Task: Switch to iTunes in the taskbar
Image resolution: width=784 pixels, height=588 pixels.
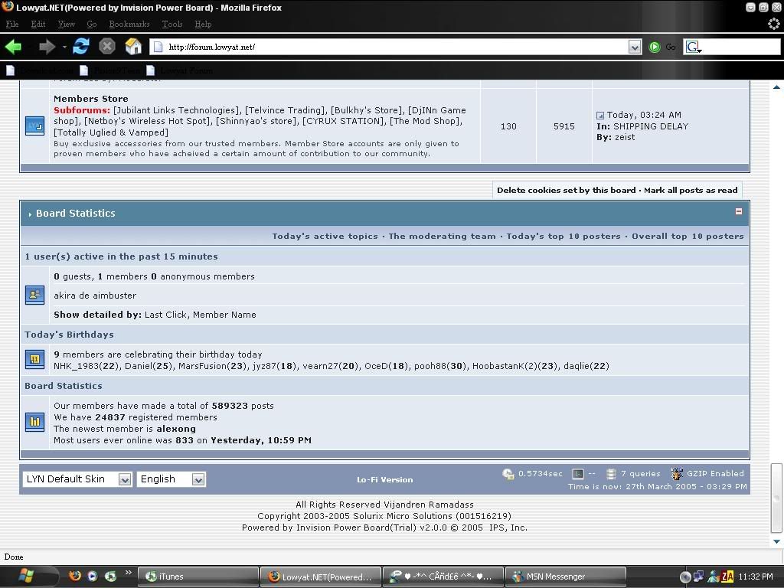Action: (198, 577)
